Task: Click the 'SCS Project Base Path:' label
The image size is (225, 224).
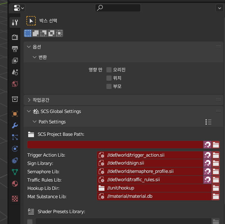Action: tap(61, 134)
